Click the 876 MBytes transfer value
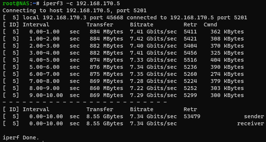Image resolution: width=266 pixels, height=142 pixels. (x=107, y=67)
